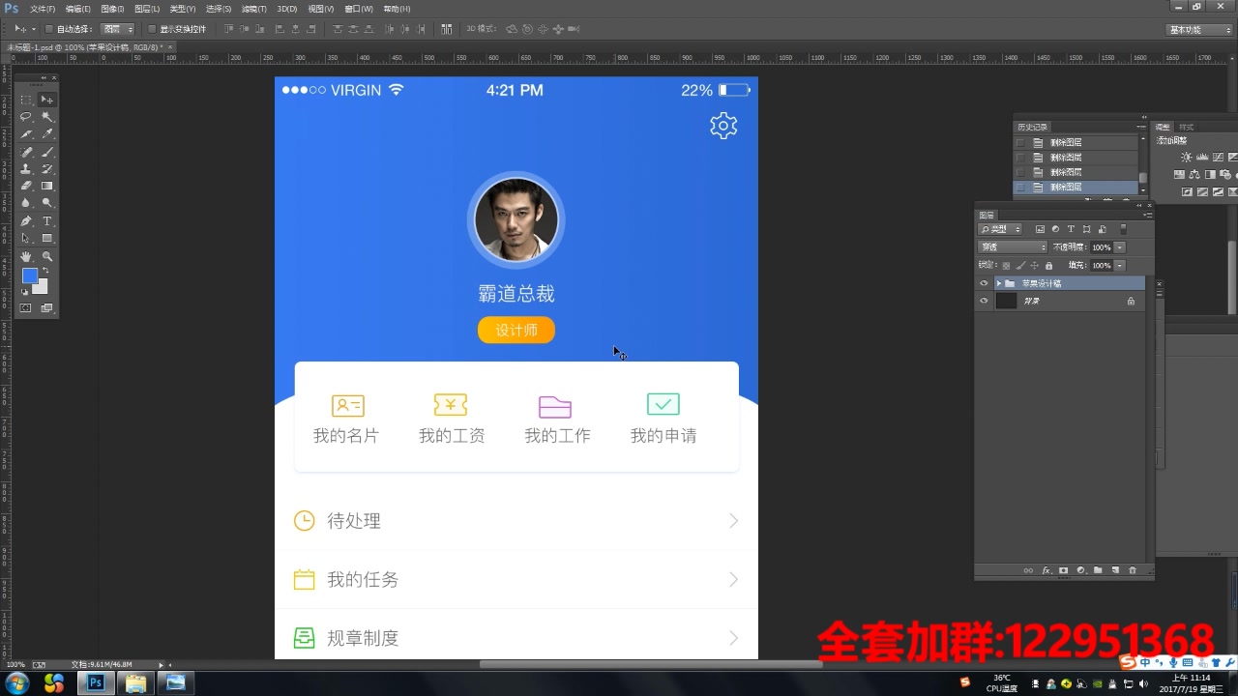The height and width of the screenshot is (696, 1238).
Task: Open the 基本功能 workspace dropdown
Action: pyautogui.click(x=1200, y=30)
